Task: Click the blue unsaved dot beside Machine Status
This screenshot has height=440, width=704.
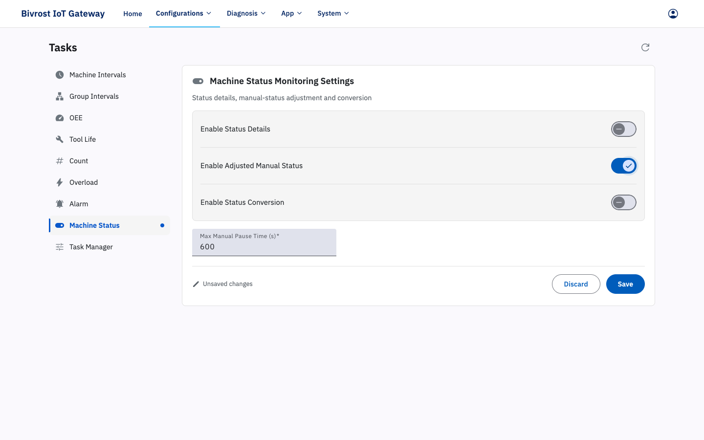Action: click(162, 225)
